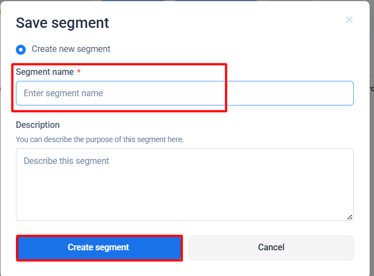The image size is (374, 276).
Task: Select the Create new segment radio button
Action: coord(21,49)
